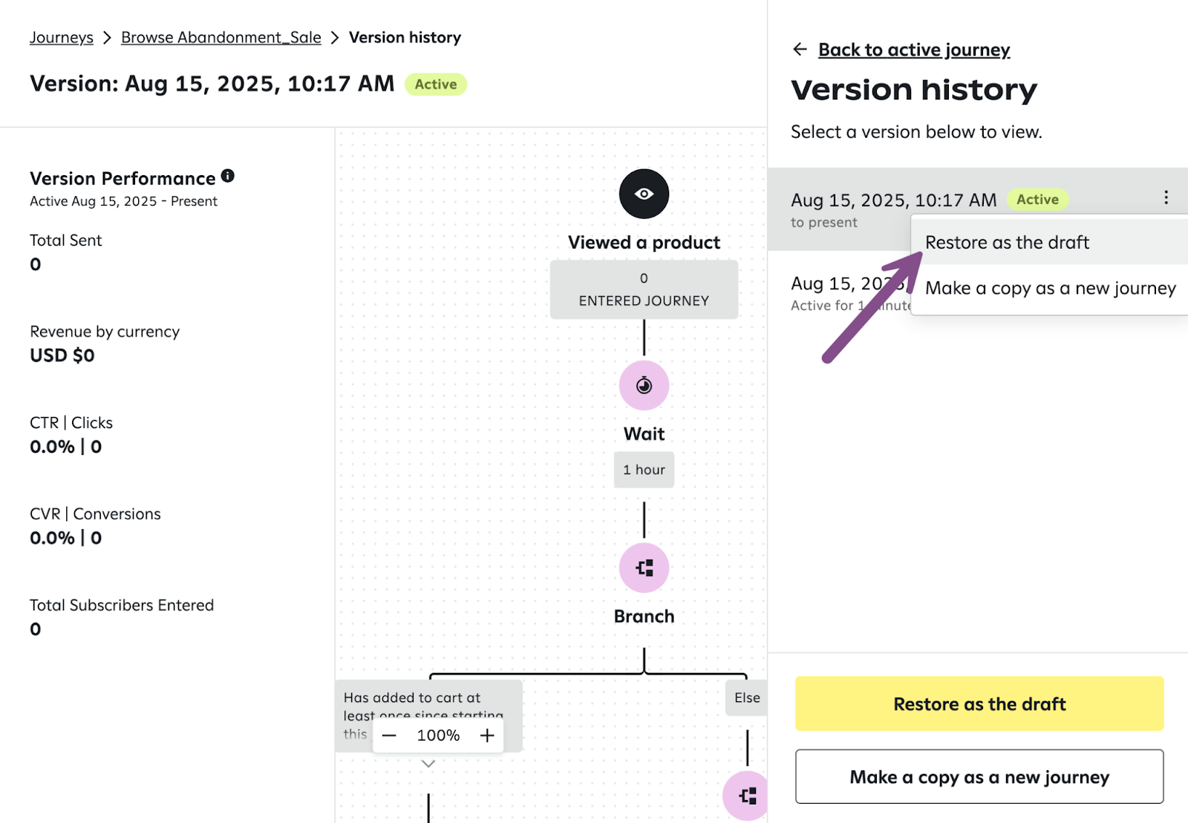Click the Else branch label

[x=746, y=698]
